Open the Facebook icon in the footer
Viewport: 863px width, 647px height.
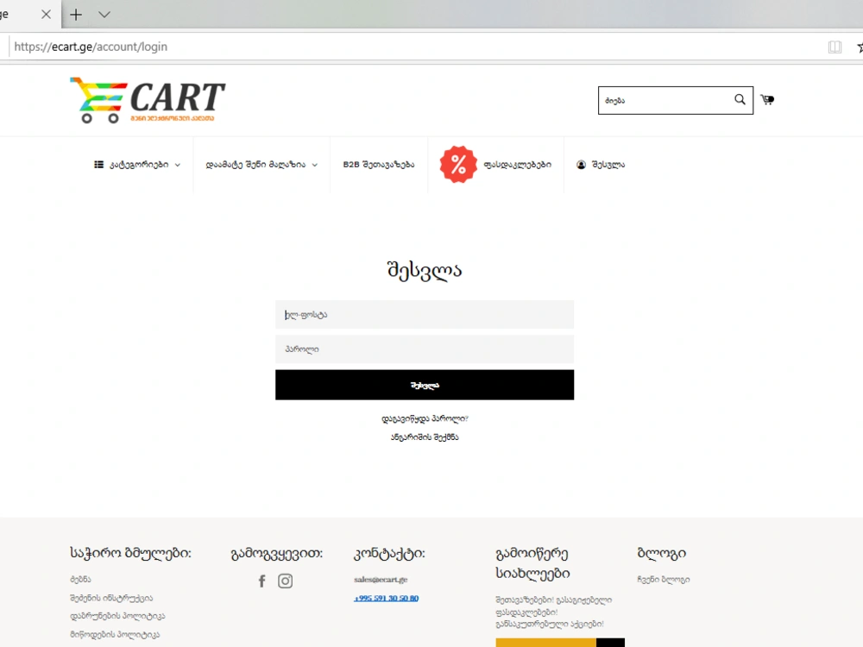[x=262, y=581]
